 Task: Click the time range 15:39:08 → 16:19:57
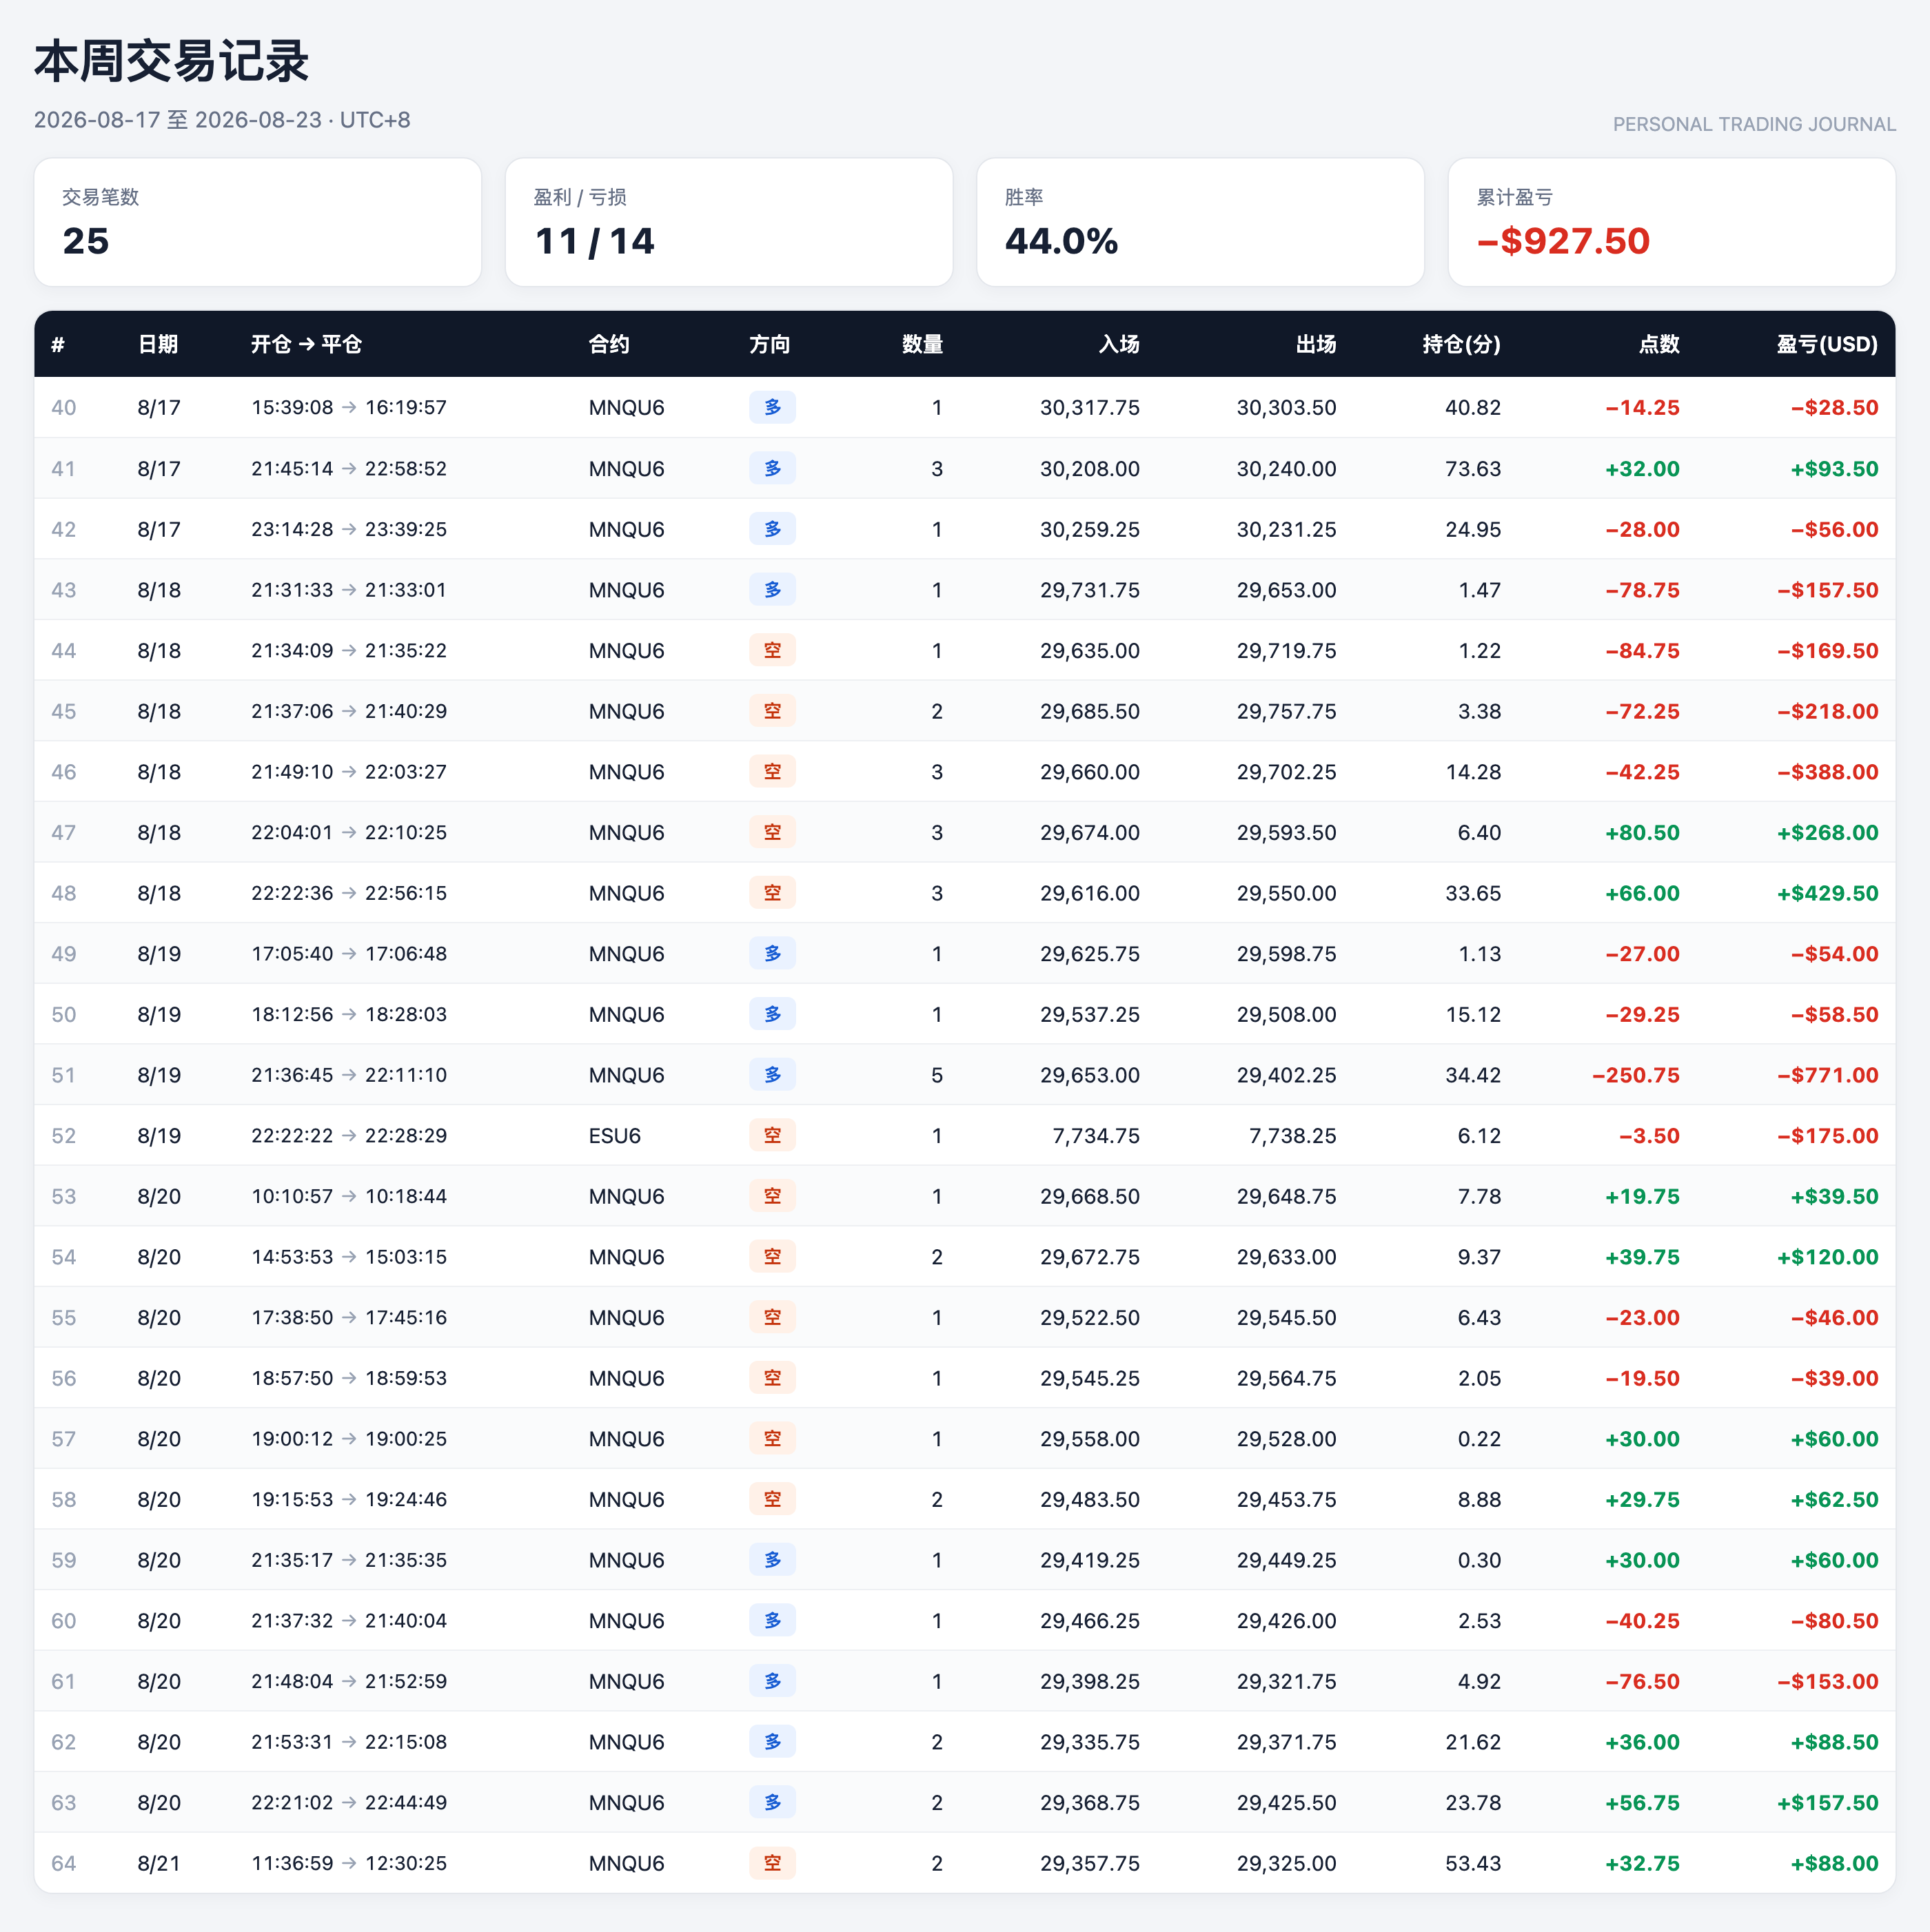click(349, 408)
